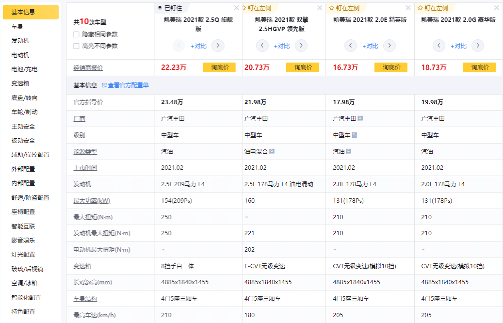Open 舒适/防盗配置 section
Screen dimensions: 503x323
point(31,197)
